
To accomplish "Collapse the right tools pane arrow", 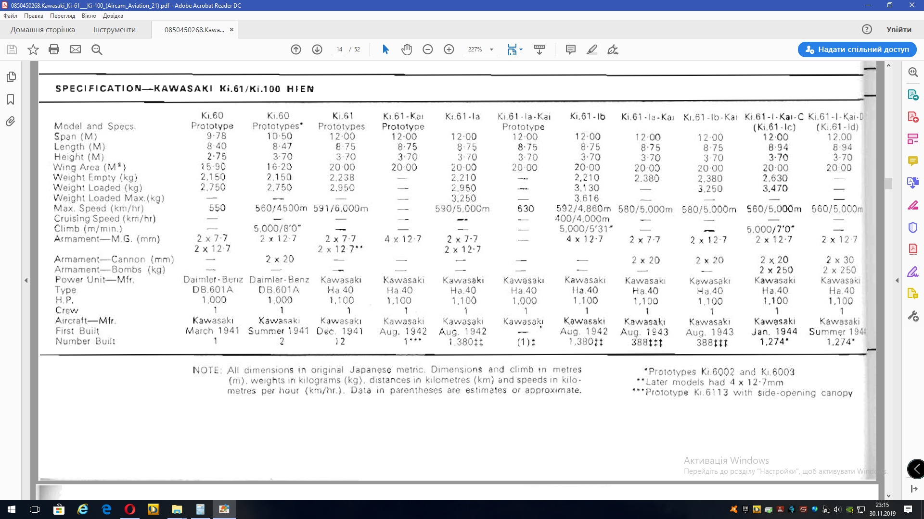I will (x=897, y=280).
